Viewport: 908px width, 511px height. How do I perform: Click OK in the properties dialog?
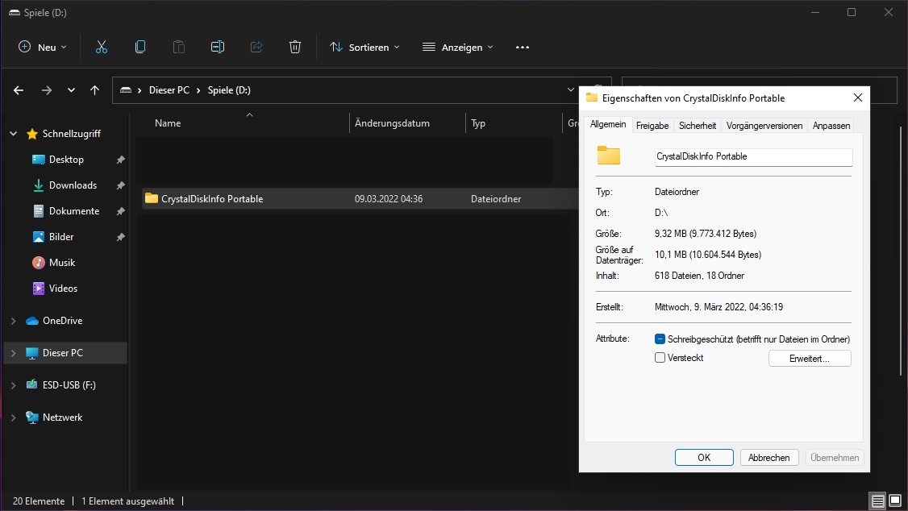(x=704, y=457)
